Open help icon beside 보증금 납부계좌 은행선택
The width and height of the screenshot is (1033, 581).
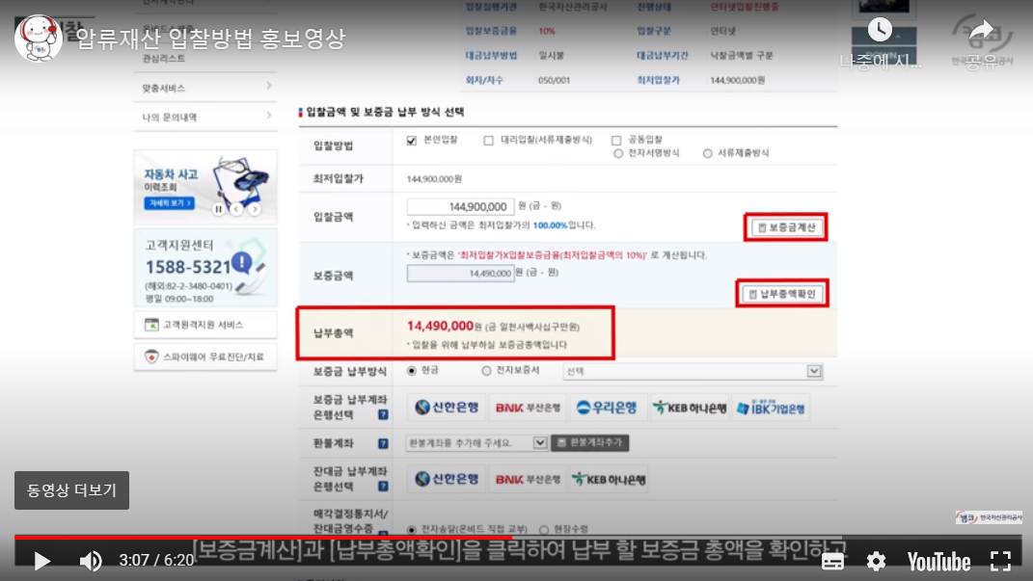point(383,415)
